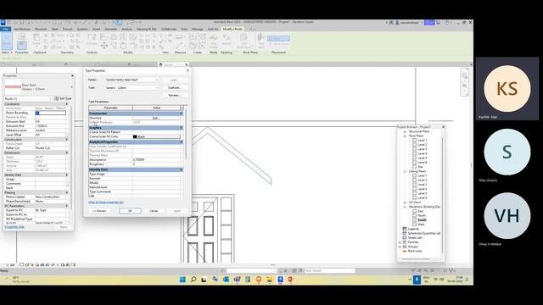
Task: Open the Roofs (1) filter dropdown
Action: (28, 99)
